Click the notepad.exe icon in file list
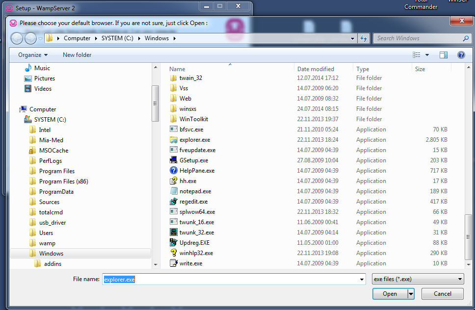 point(173,191)
